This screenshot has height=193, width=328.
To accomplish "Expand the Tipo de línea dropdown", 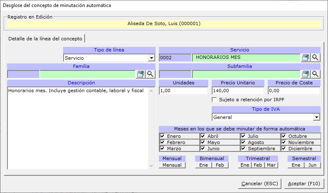I will (x=151, y=58).
